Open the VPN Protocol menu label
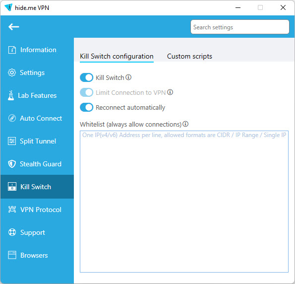The image size is (295, 284). (x=41, y=210)
